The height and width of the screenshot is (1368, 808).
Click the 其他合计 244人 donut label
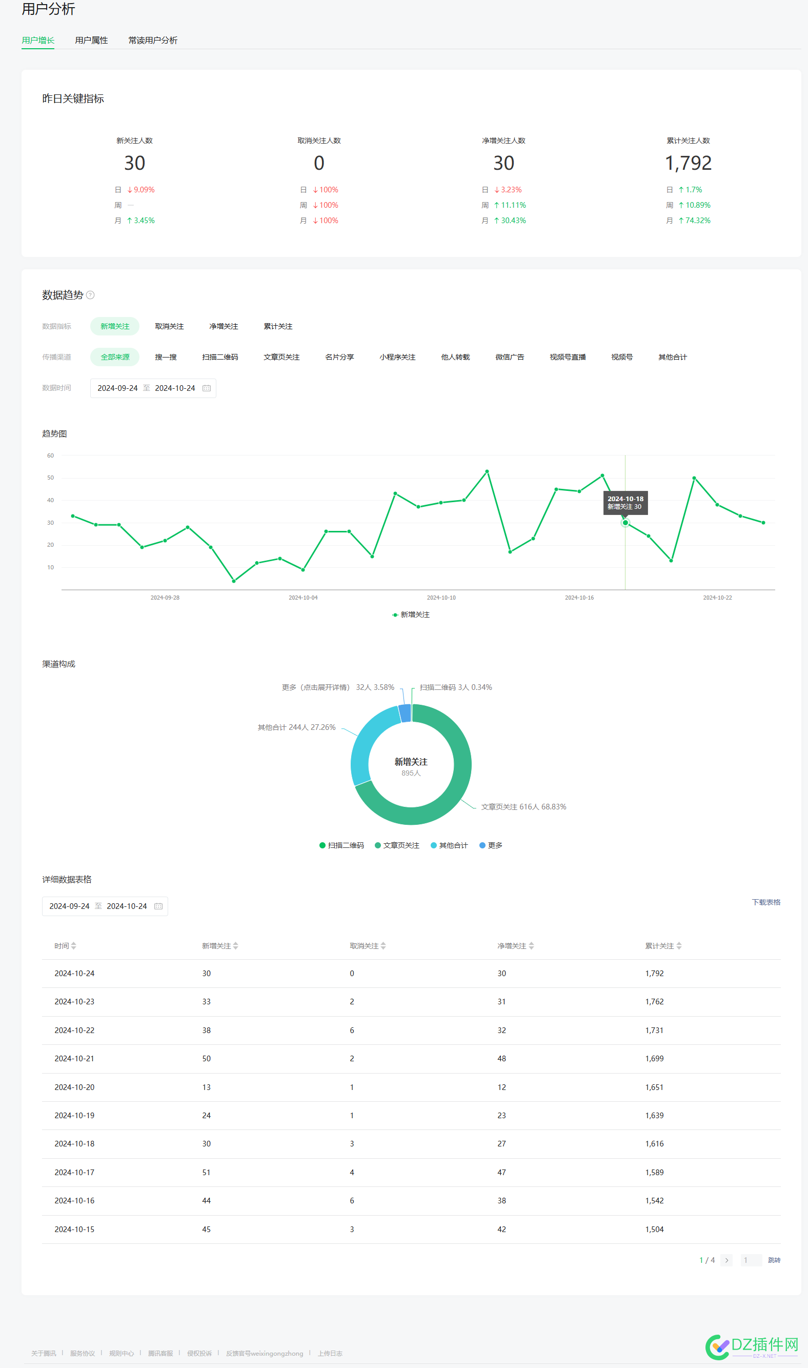coord(297,727)
